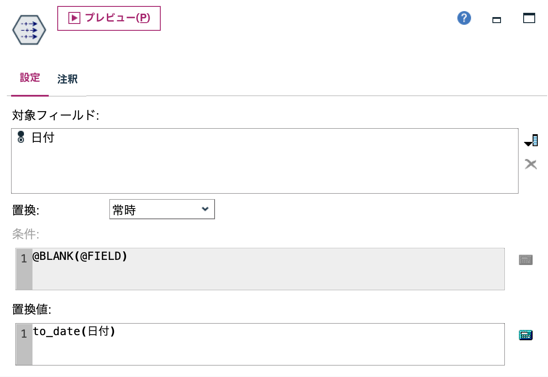Click the calculator icon next to the 条件 editor
The height and width of the screenshot is (377, 548).
pos(525,259)
